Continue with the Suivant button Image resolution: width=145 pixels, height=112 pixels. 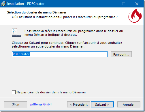point(102,105)
